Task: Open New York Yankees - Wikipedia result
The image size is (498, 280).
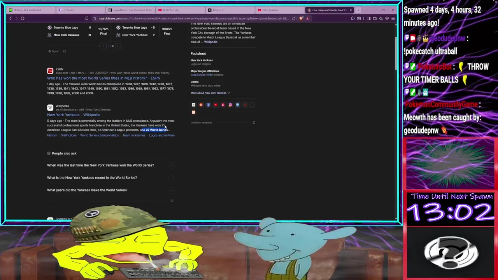Action: pyautogui.click(x=74, y=115)
